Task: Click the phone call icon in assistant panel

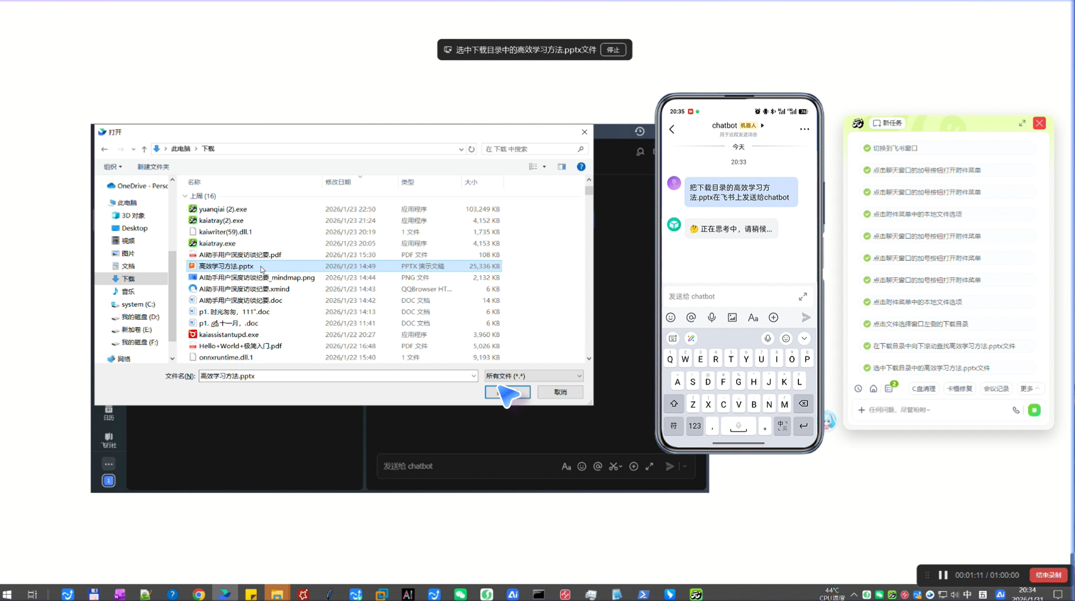Action: tap(1015, 410)
